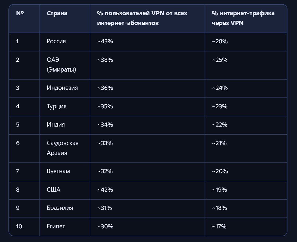This screenshot has width=297, height=242.
Task: Click the "~28%" traffic value
Action: pos(220,41)
